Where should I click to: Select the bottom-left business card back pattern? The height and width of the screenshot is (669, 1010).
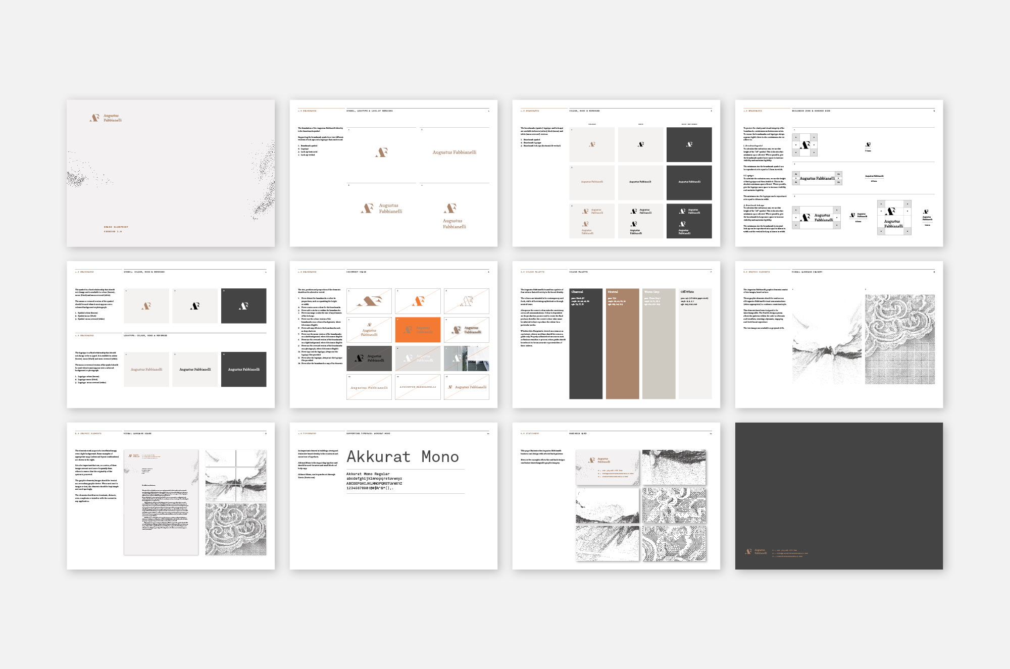click(x=608, y=543)
